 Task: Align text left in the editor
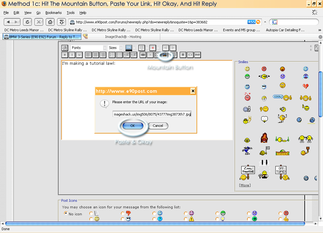click(88, 55)
